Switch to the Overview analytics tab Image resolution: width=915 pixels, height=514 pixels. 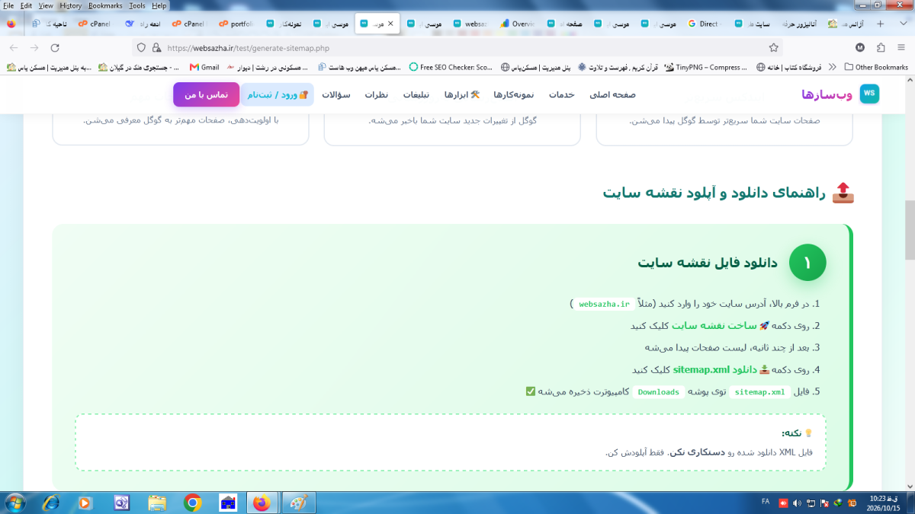point(518,24)
